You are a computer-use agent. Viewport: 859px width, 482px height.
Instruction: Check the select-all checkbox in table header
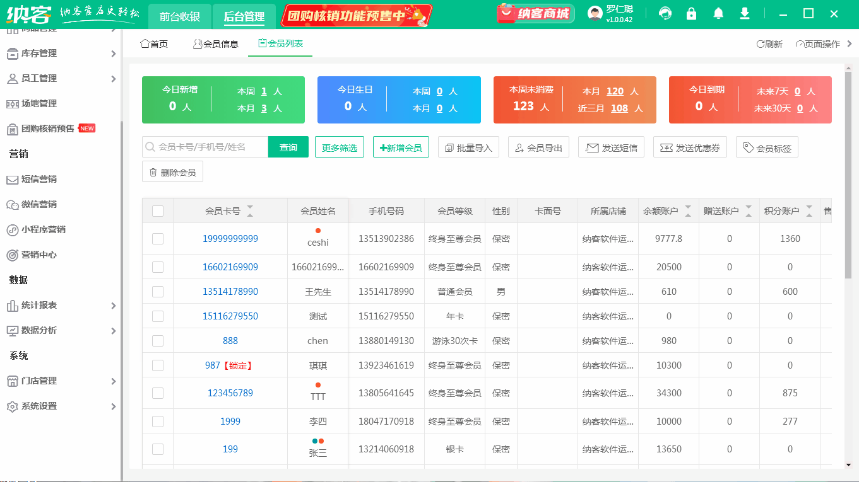158,210
